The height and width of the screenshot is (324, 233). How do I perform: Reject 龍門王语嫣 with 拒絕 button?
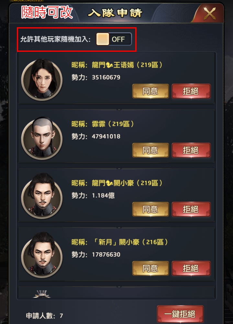[x=191, y=91]
